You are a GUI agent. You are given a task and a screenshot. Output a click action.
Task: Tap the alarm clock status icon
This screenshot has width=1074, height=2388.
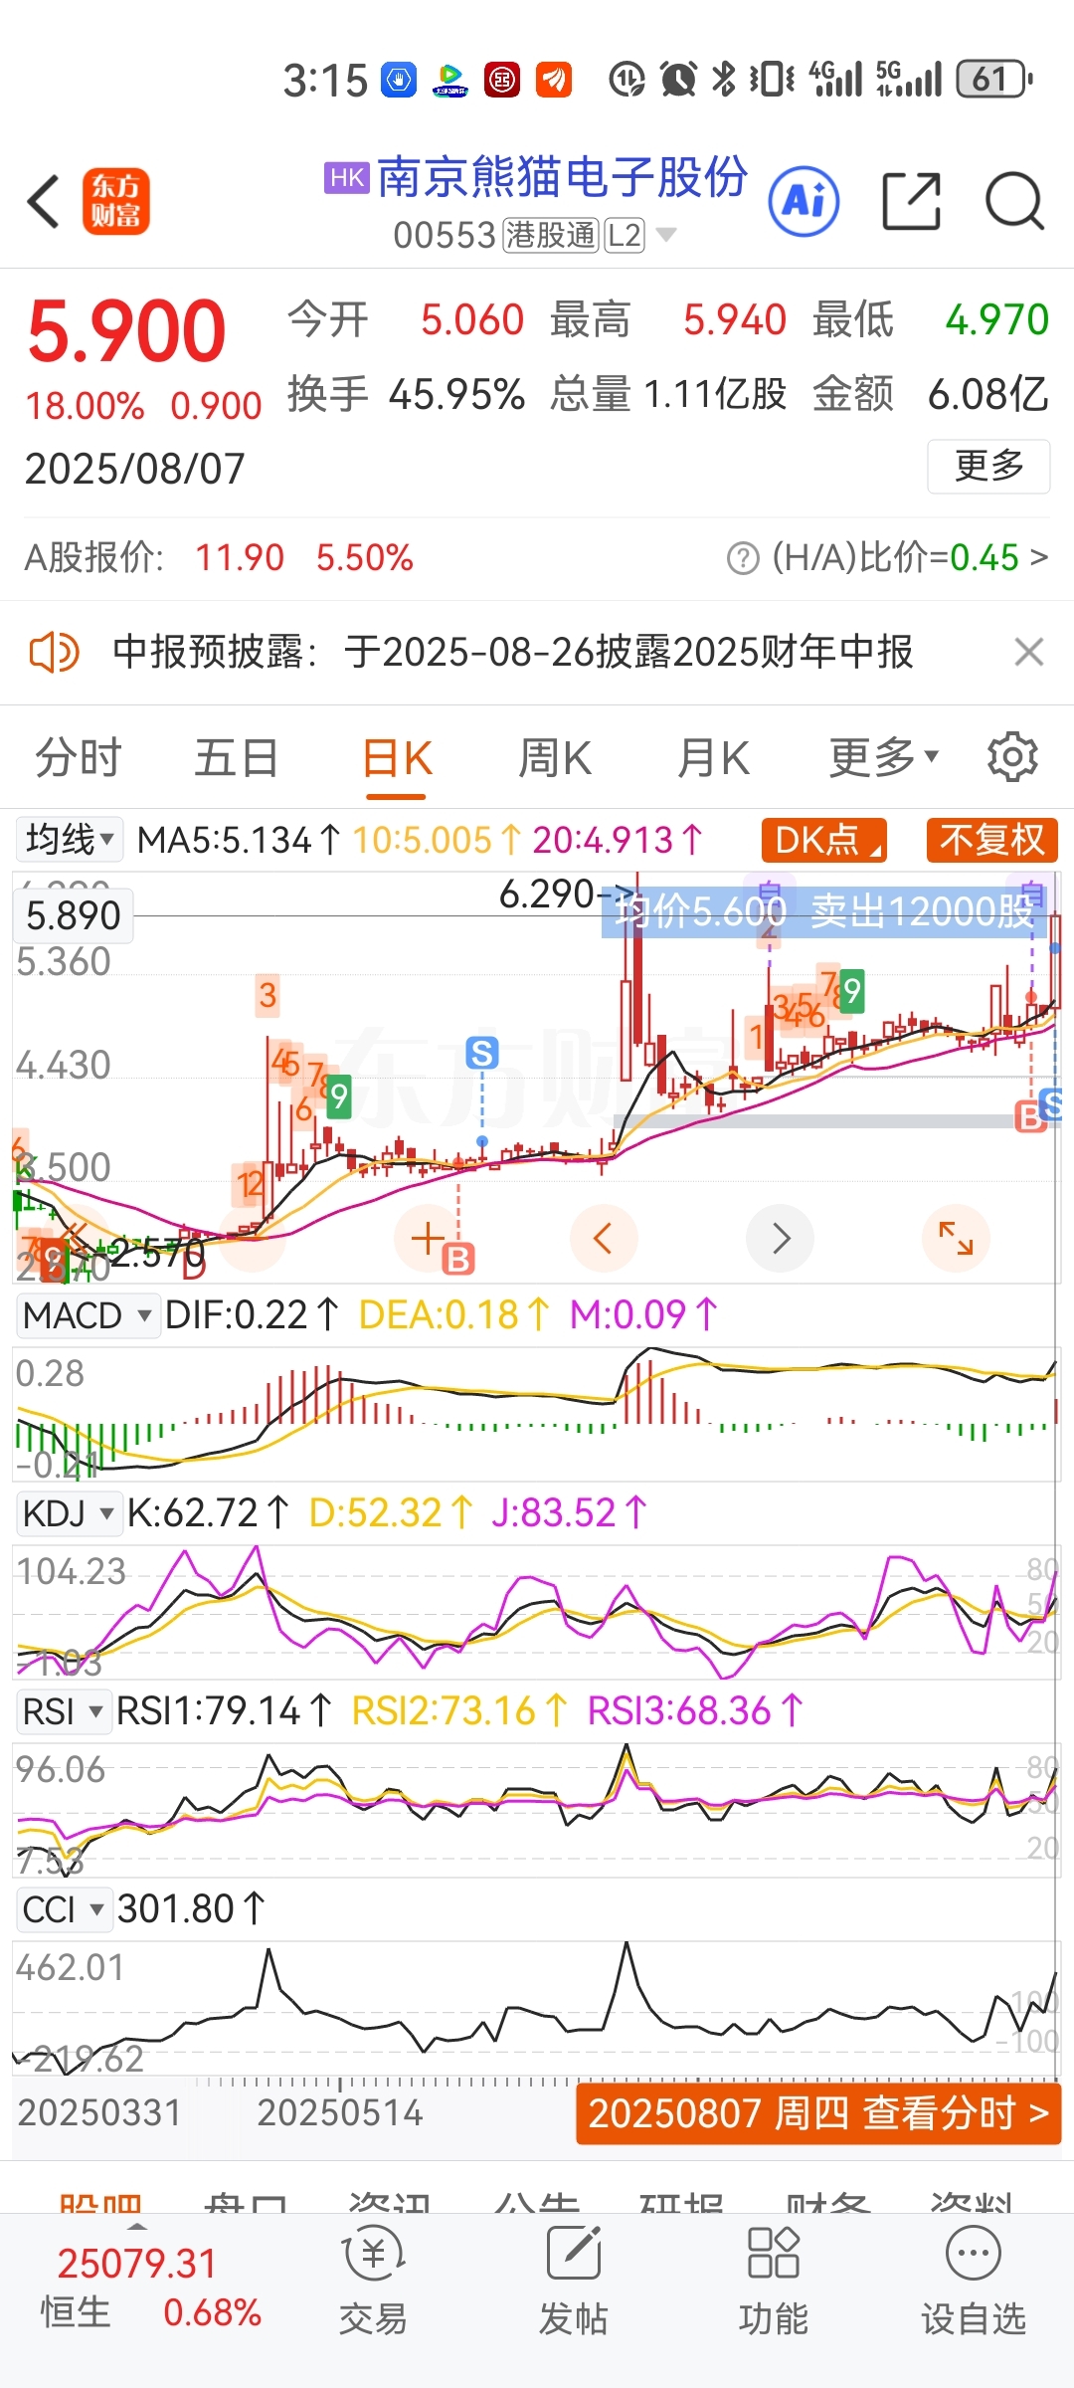(679, 79)
